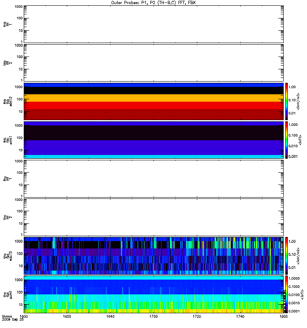Click the y-axis title of the second thc fff panel
The height and width of the screenshot is (328, 307).
[x=8, y=217]
